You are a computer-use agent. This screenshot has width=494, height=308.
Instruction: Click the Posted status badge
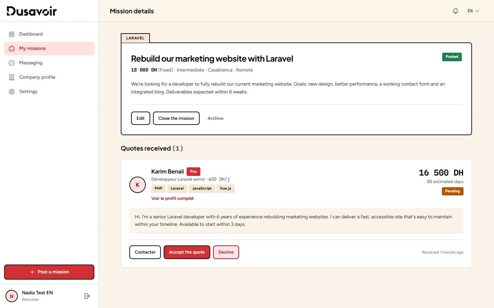[x=452, y=57]
